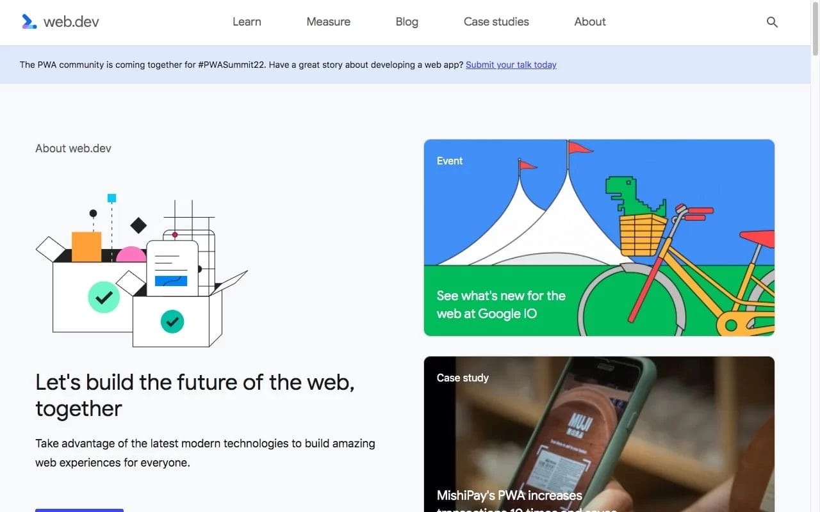This screenshot has height=512, width=820.
Task: Click the small teal checkmark circle on the front box
Action: tap(172, 321)
